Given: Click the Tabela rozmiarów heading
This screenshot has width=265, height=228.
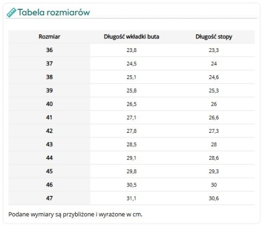Looking at the screenshot, I should click(x=54, y=12).
